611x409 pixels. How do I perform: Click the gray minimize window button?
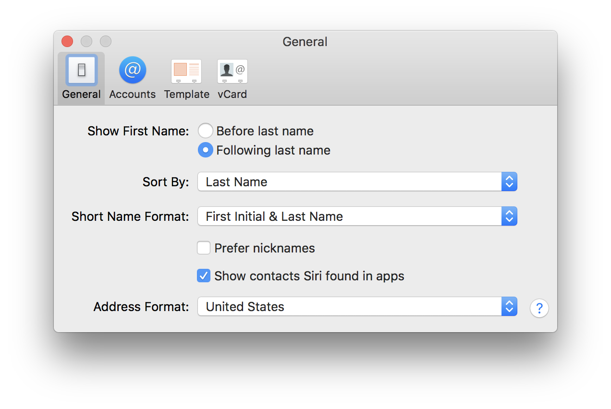pyautogui.click(x=86, y=41)
